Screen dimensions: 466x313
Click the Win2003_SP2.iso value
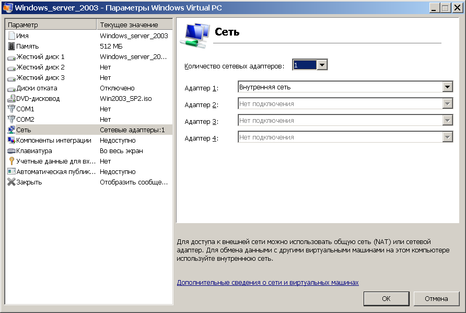click(126, 98)
